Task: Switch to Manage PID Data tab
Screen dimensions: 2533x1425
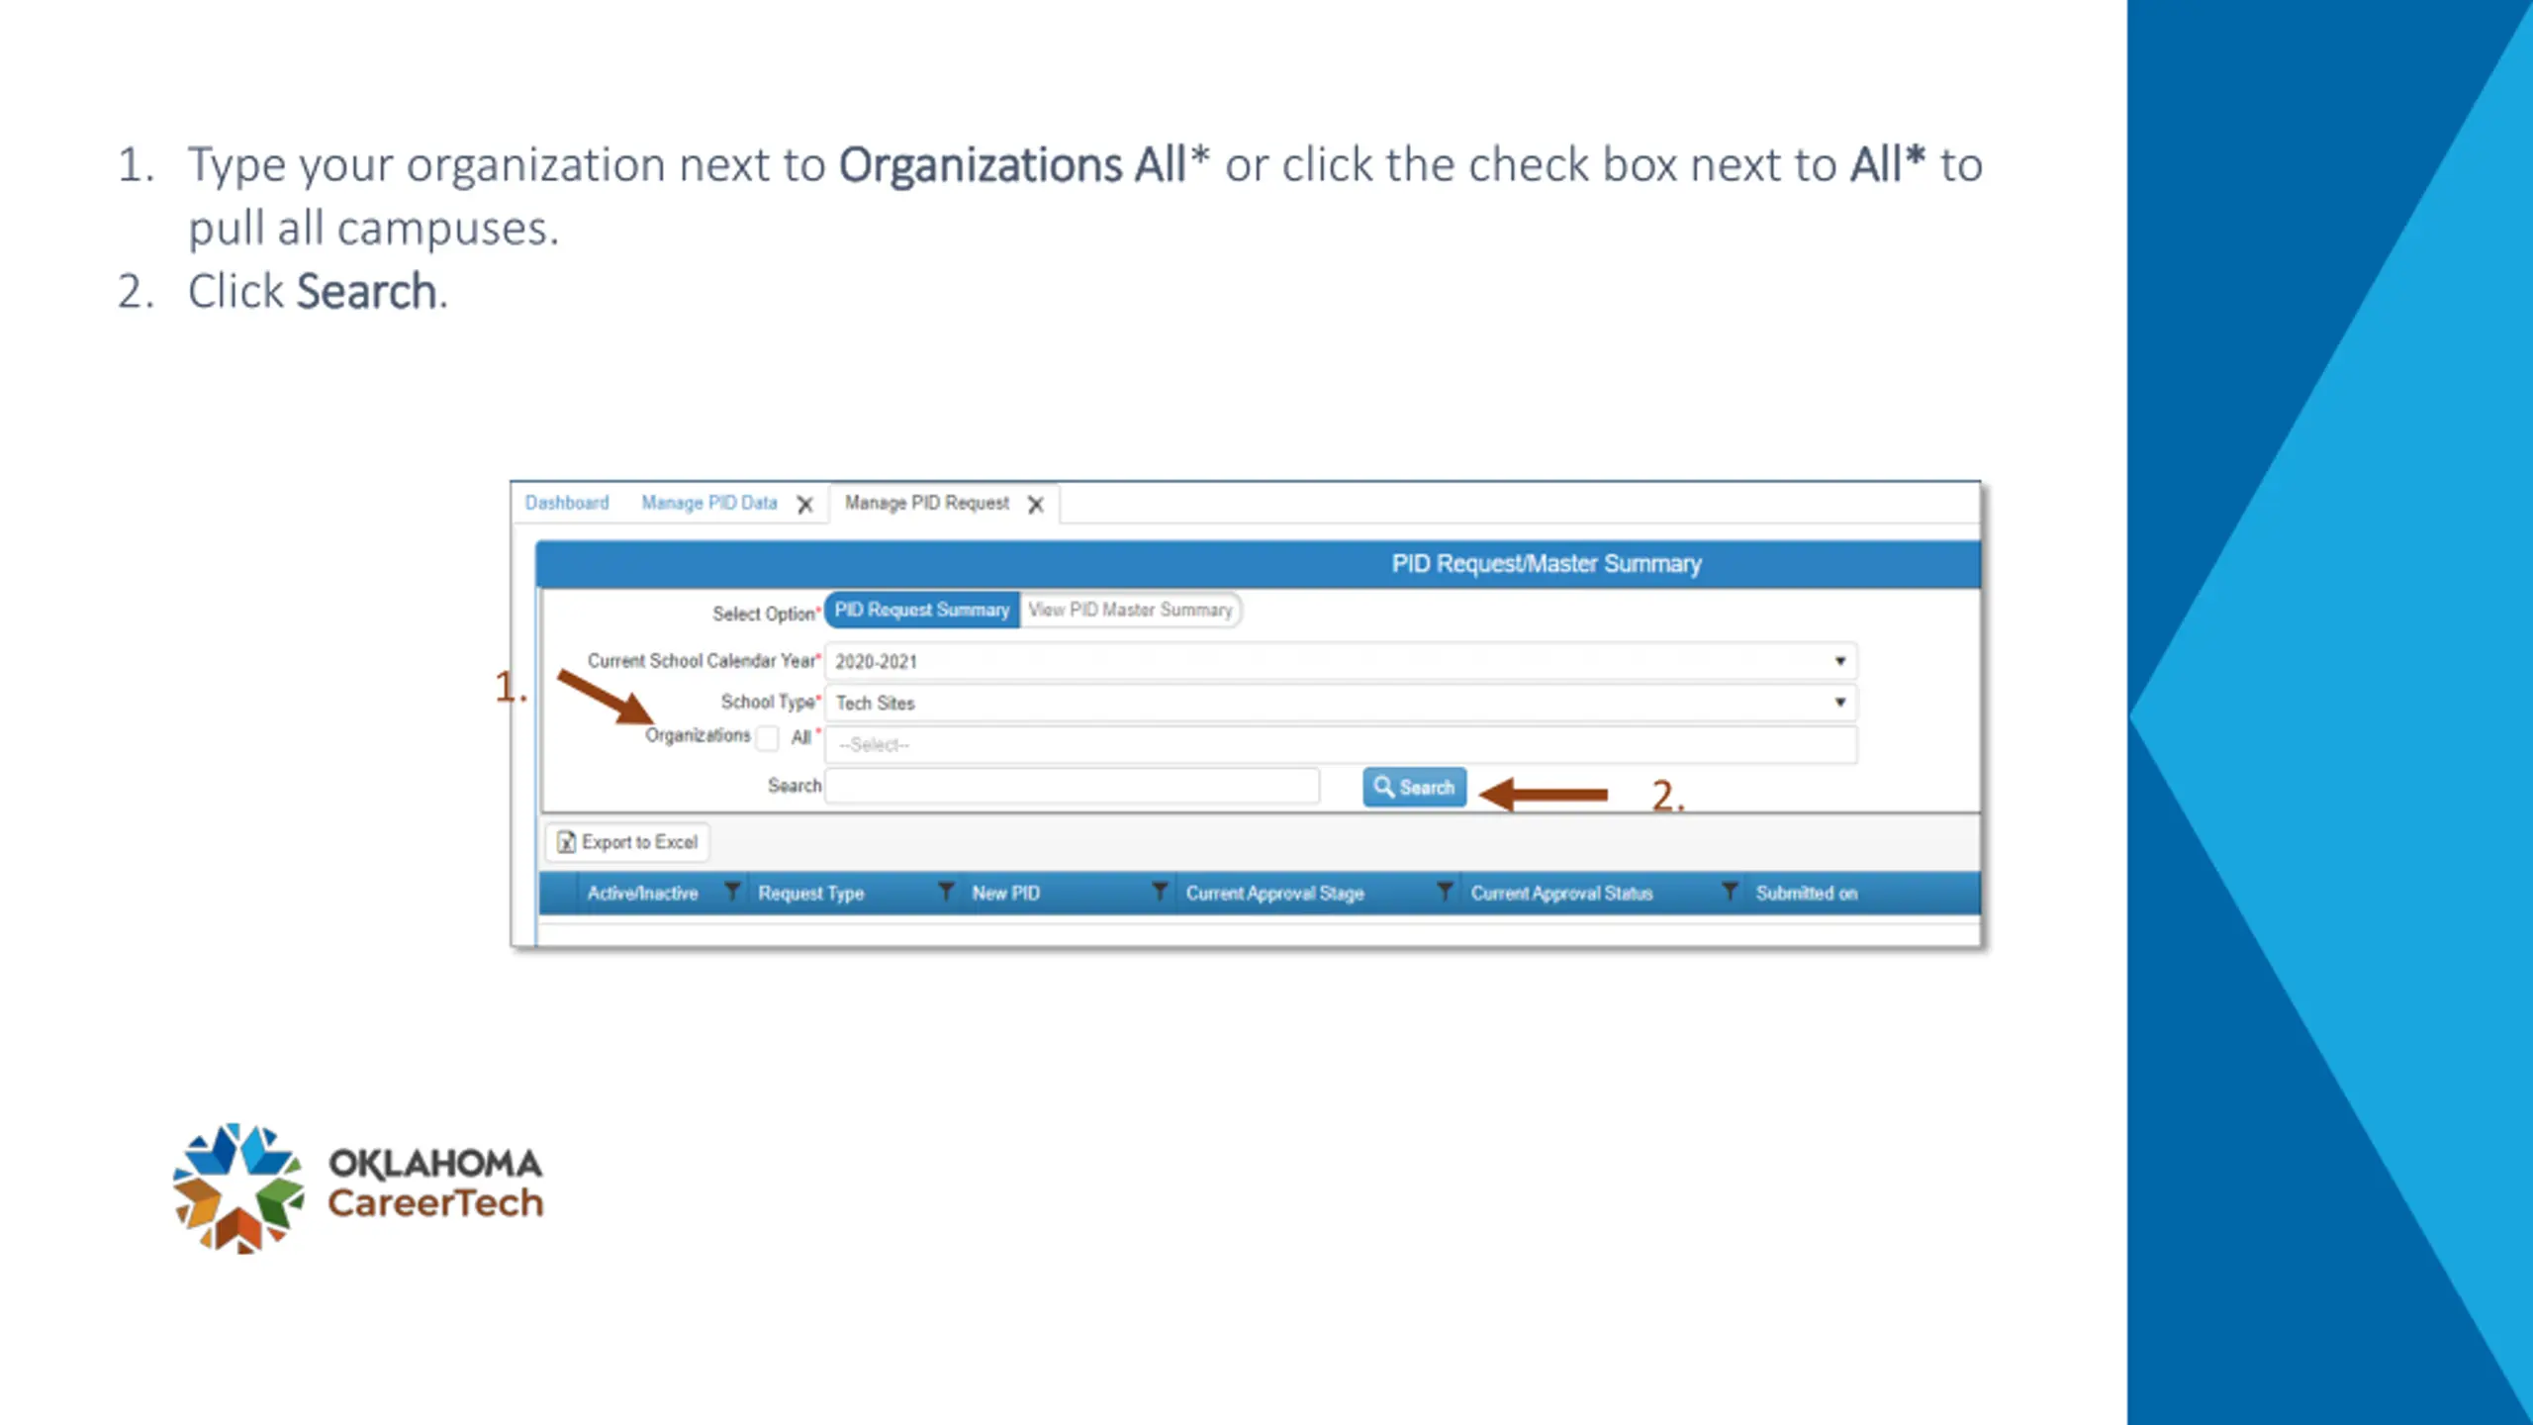Action: (x=709, y=503)
